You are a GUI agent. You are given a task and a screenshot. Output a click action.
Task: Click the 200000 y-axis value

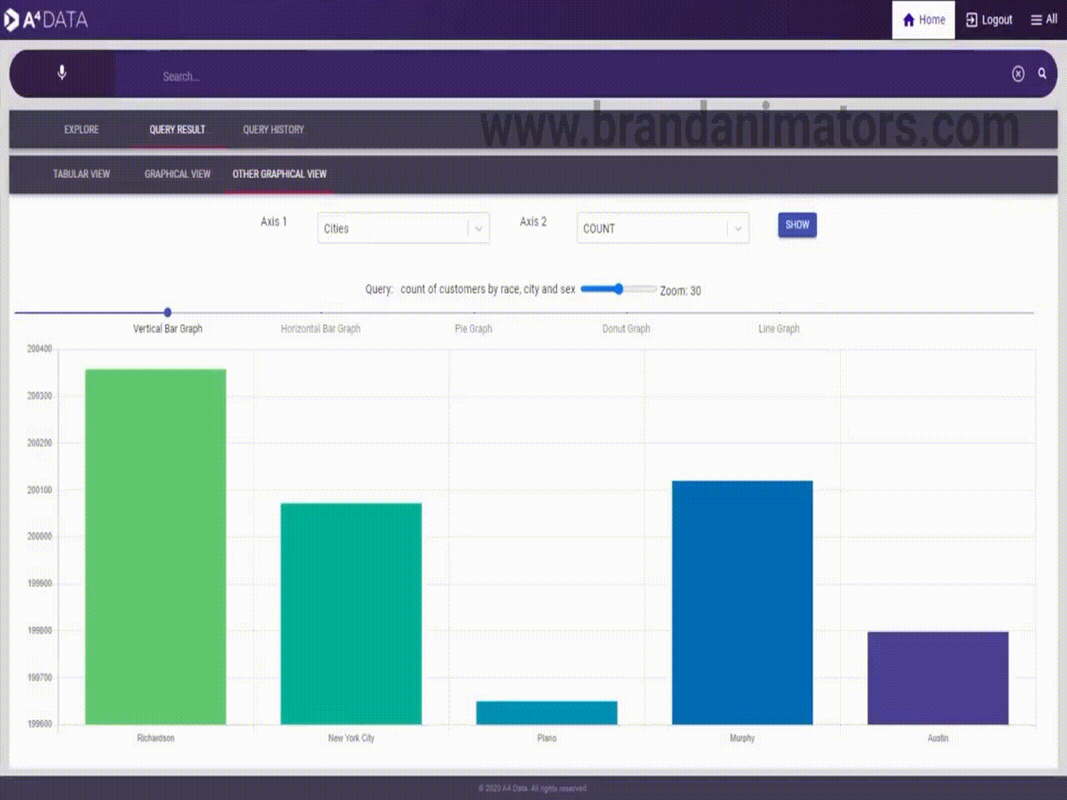coord(39,536)
